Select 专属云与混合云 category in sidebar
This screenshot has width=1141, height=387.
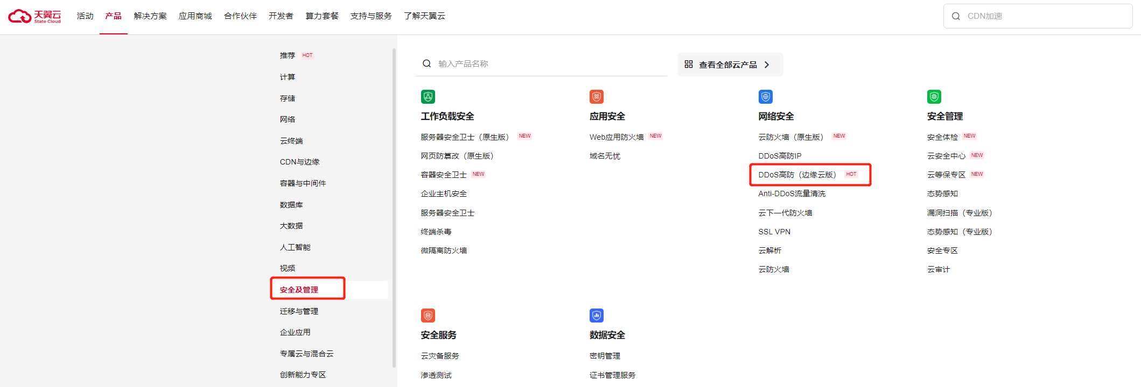coord(306,354)
